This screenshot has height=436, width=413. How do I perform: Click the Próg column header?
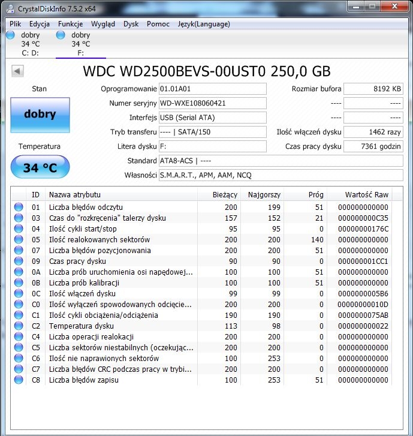(306, 195)
